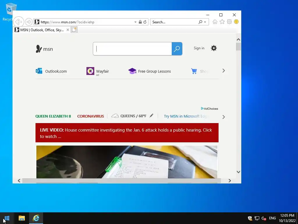Viewport: 298px width, 224px height.
Task: Click the muted volume tray icon
Action: (x=264, y=218)
